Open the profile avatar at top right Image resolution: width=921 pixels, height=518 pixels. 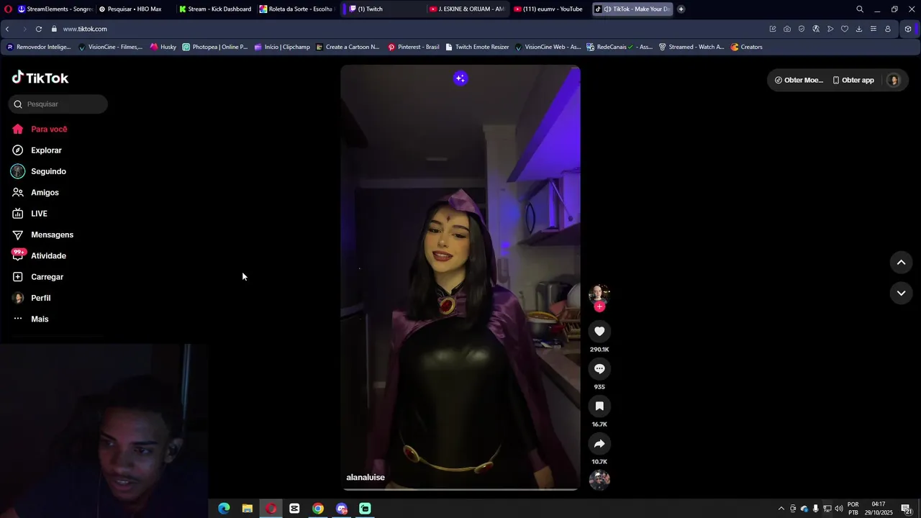pyautogui.click(x=894, y=80)
